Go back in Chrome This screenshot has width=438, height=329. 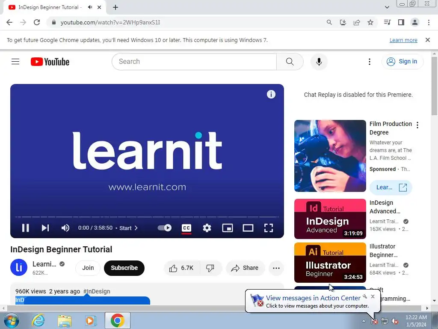[9, 22]
